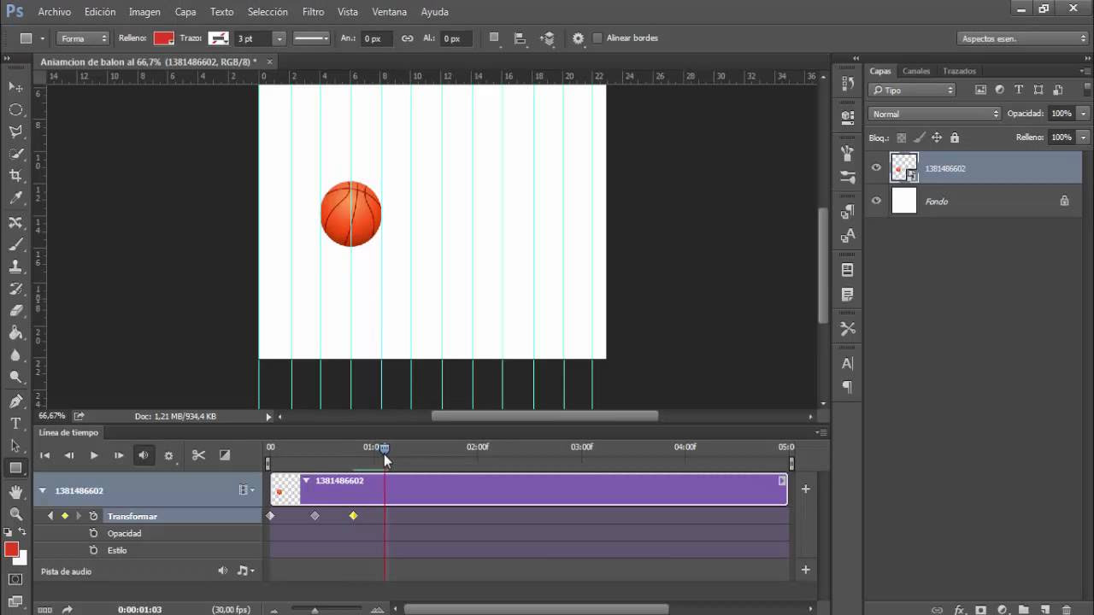Viewport: 1094px width, 615px height.
Task: Filter layers by adjustment icon
Action: 999,90
